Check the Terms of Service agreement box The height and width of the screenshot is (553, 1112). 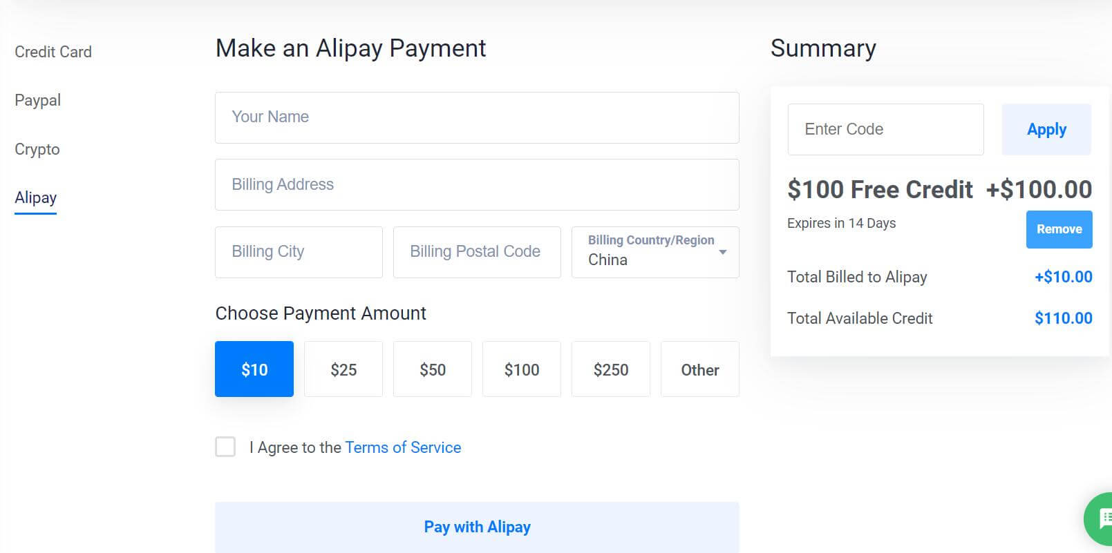(225, 447)
